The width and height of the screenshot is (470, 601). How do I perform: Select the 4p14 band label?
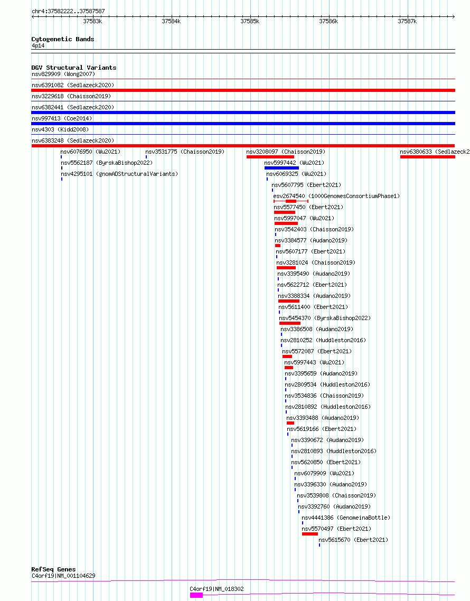tap(38, 45)
